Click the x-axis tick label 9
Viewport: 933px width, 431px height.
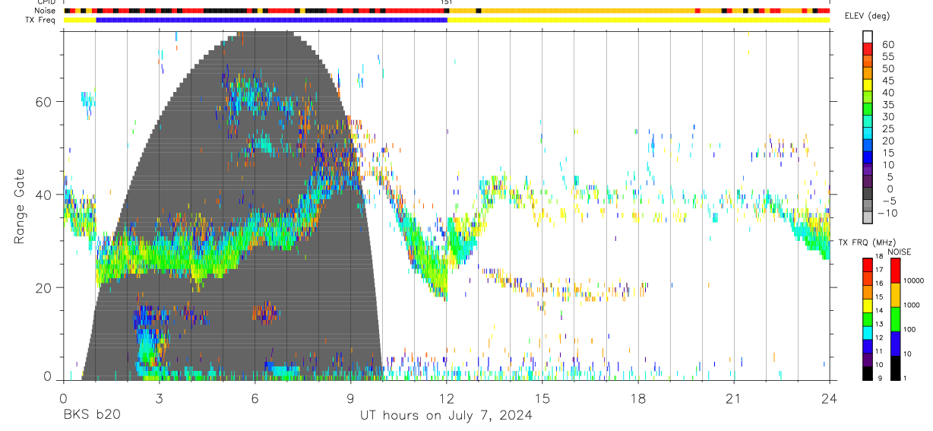pos(350,398)
